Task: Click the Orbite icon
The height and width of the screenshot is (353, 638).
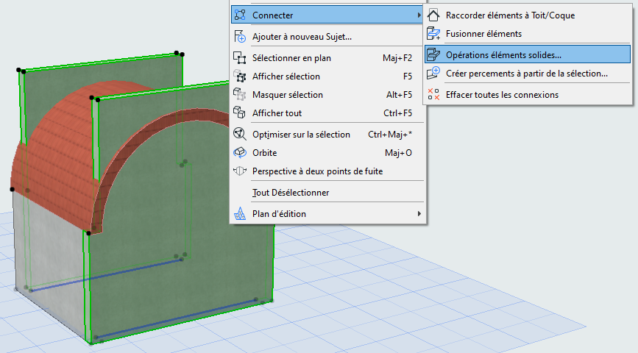Action: tap(239, 152)
